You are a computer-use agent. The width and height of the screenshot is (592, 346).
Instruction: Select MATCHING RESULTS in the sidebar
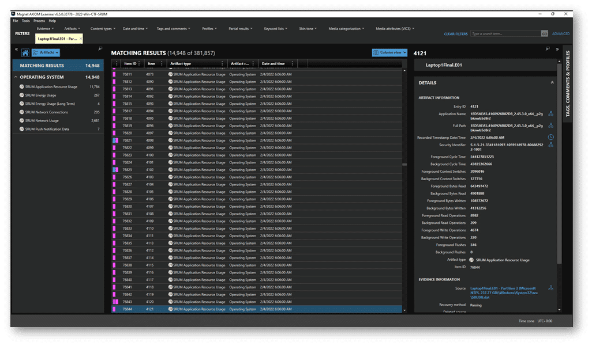pos(58,66)
